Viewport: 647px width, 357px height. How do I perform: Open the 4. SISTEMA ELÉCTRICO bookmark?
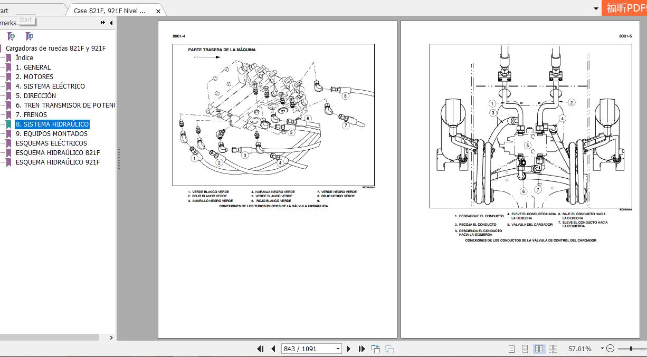(50, 86)
